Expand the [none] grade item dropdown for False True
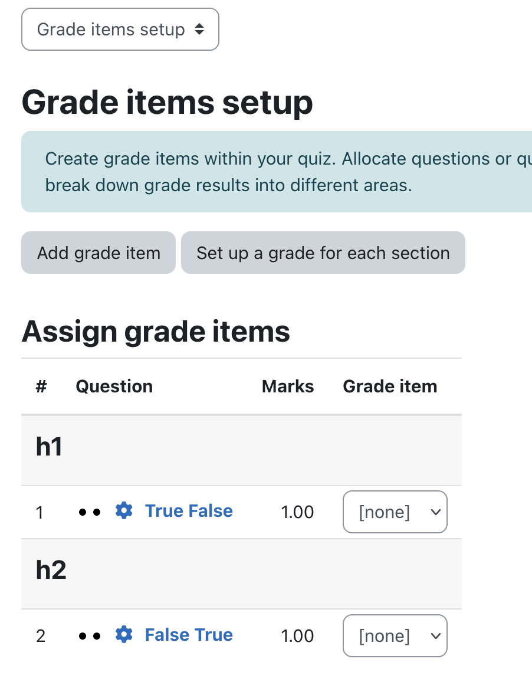 pyautogui.click(x=395, y=636)
